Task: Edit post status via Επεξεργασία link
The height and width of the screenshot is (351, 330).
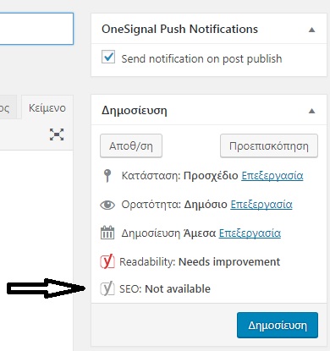Action: click(272, 176)
